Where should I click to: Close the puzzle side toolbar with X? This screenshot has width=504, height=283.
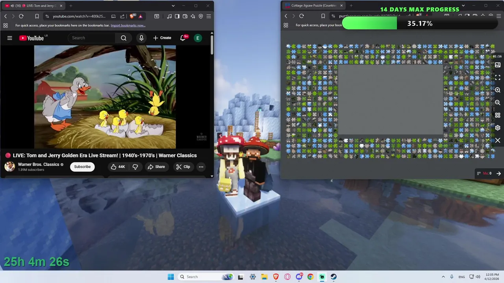tap(498, 140)
